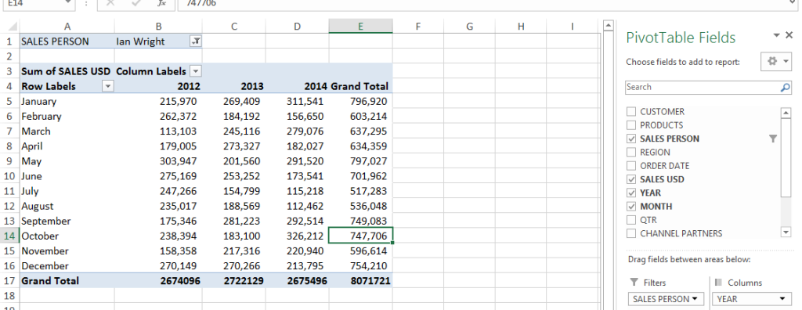Click cell with value 215,970
This screenshot has width=802, height=310.
pos(158,102)
